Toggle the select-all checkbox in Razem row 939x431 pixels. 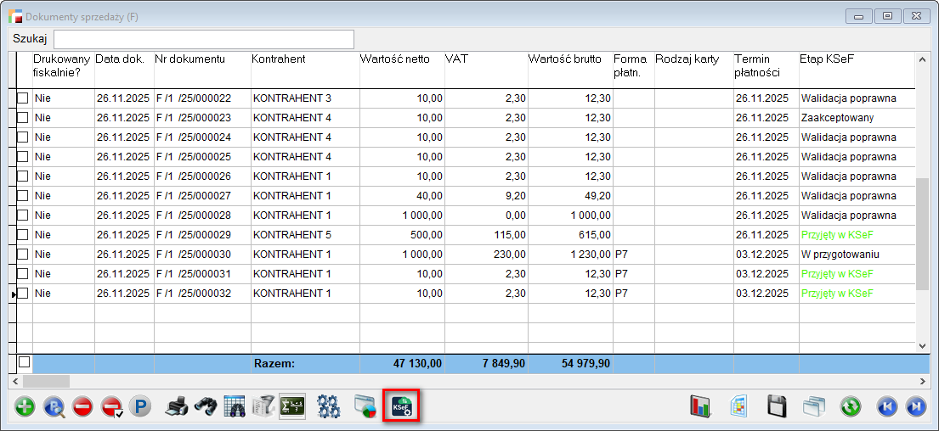tap(24, 362)
